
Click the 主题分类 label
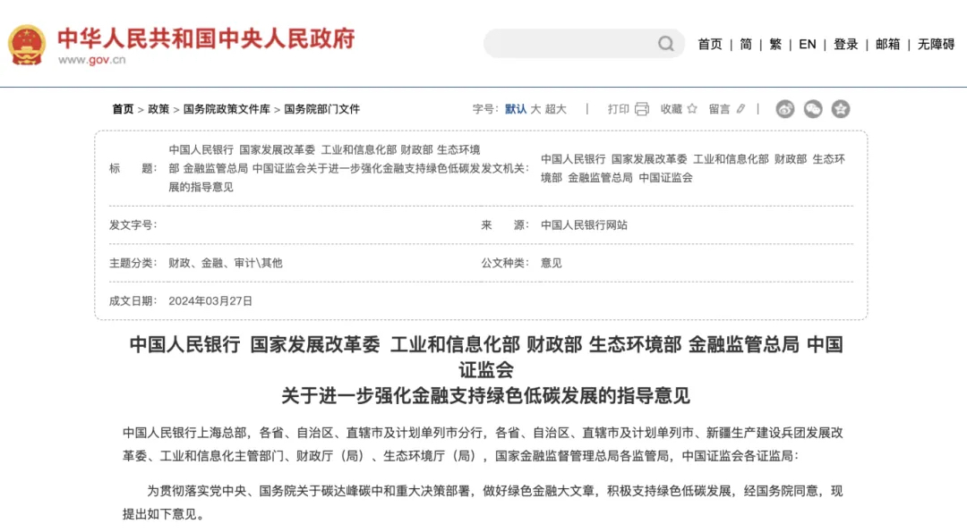(x=133, y=263)
